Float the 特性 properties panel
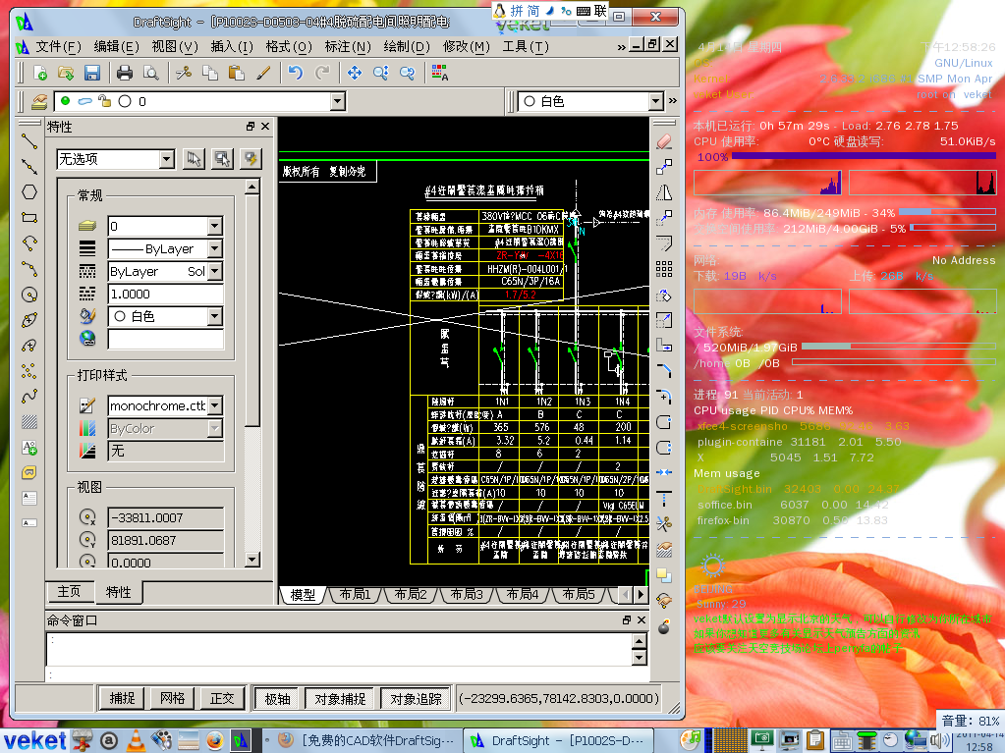This screenshot has width=1005, height=753. (x=251, y=126)
